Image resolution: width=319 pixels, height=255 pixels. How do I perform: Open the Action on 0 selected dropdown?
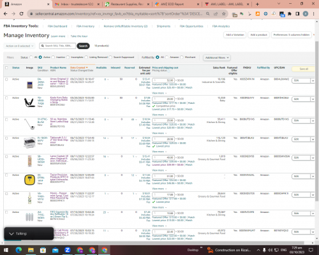[x=20, y=46]
